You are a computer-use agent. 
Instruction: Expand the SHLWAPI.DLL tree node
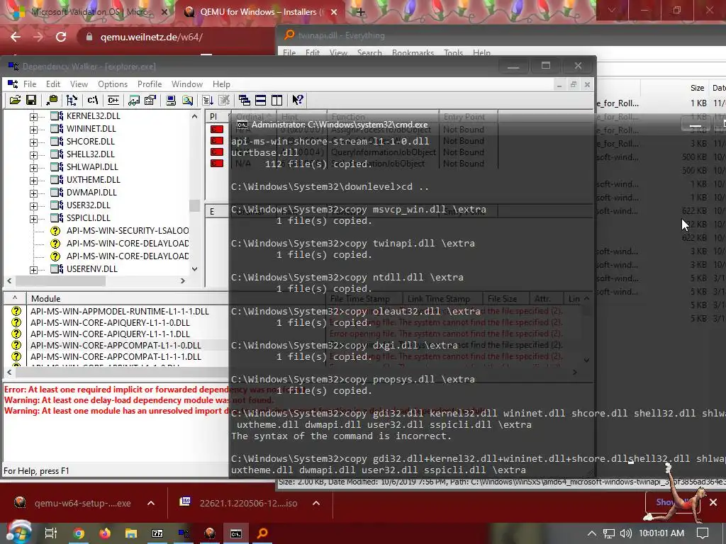click(x=33, y=168)
